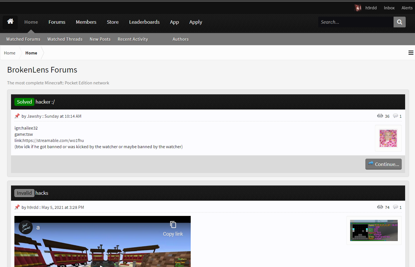Click the Continue... button
This screenshot has width=415, height=267.
coord(383,164)
